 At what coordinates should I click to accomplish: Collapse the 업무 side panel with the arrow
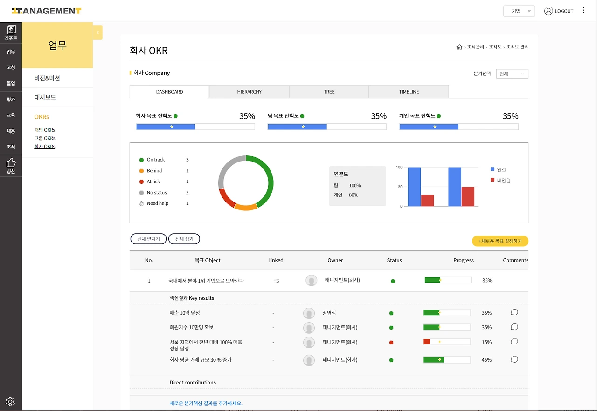(97, 32)
